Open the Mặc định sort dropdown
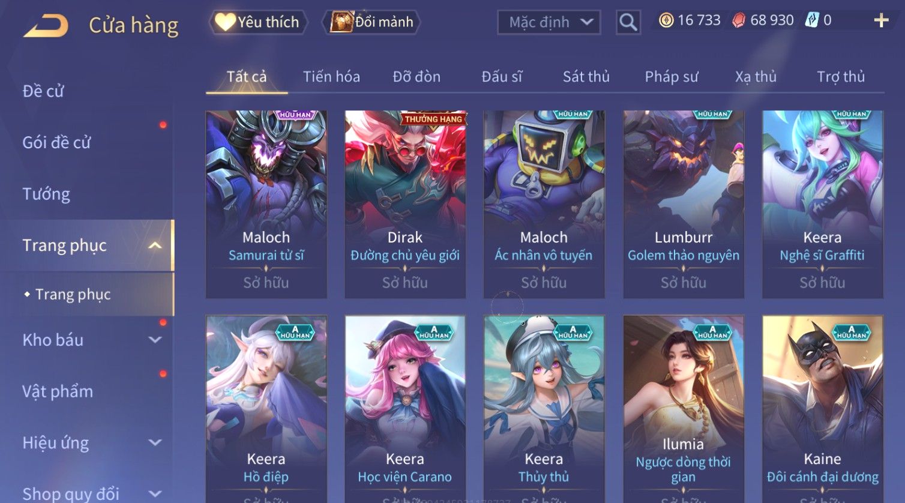Viewport: 905px width, 503px height. click(549, 22)
